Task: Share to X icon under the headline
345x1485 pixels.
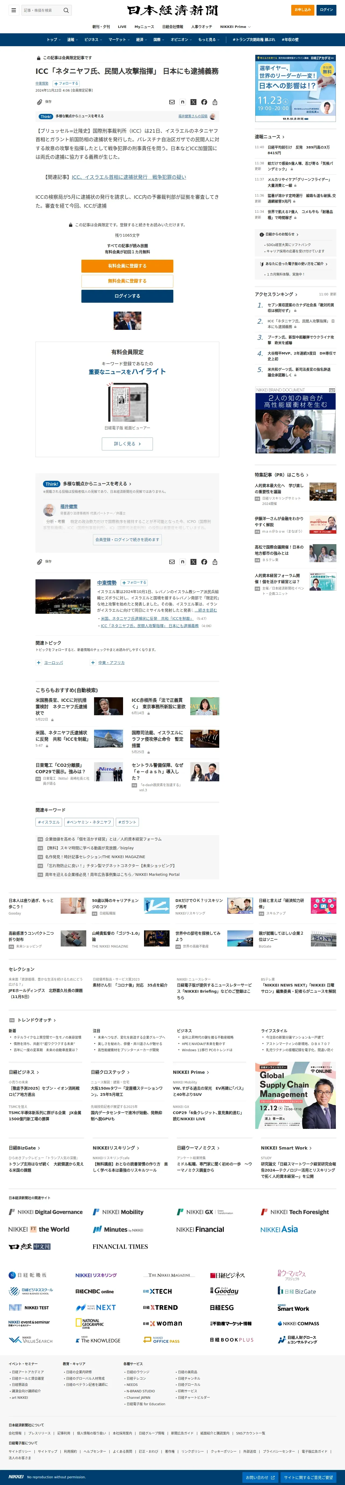Action: pos(193,102)
